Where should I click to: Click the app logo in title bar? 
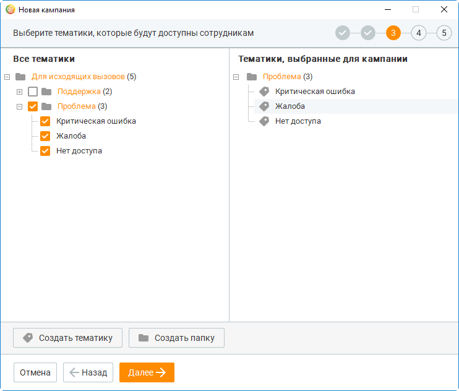pos(11,10)
